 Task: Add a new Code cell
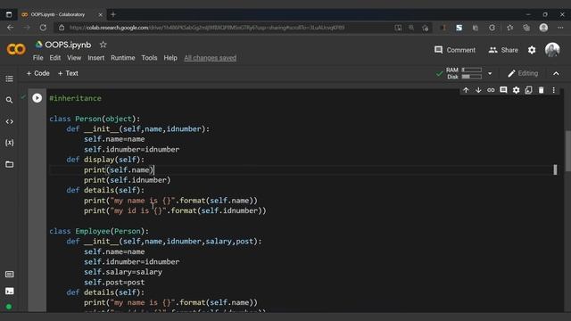pos(37,73)
